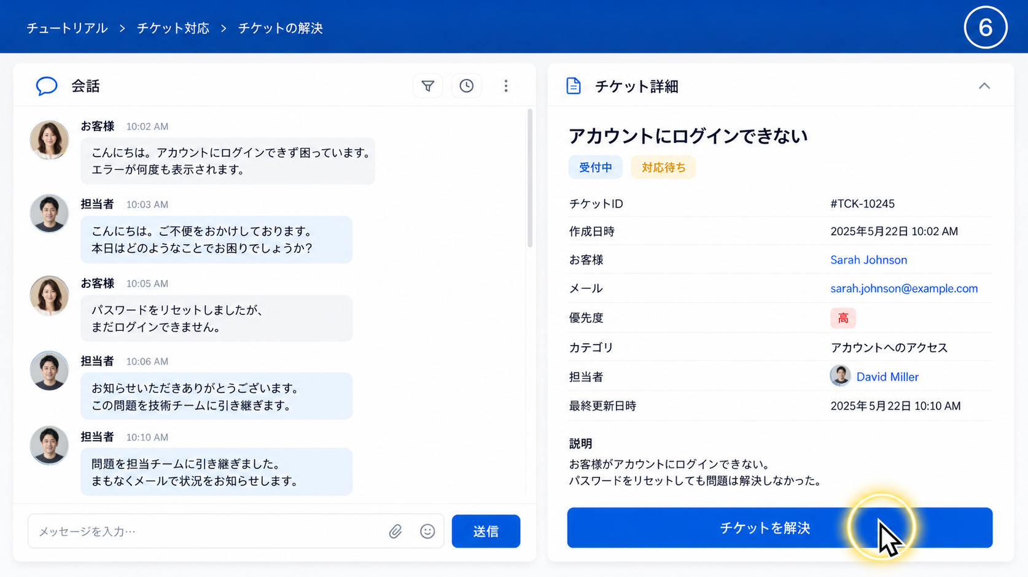Click the 対応待ち status tag
This screenshot has width=1028, height=577.
tap(663, 168)
